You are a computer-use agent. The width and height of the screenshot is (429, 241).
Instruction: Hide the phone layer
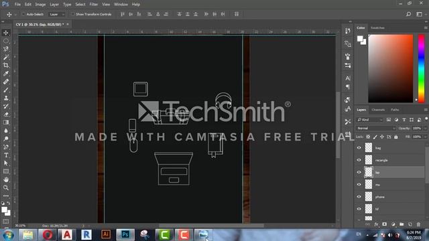[359, 197]
